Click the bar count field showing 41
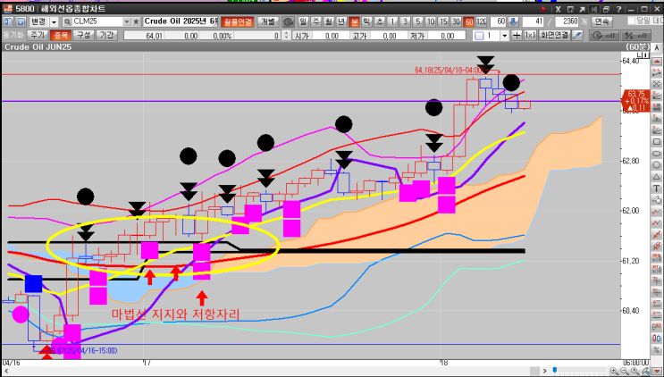 [x=534, y=21]
